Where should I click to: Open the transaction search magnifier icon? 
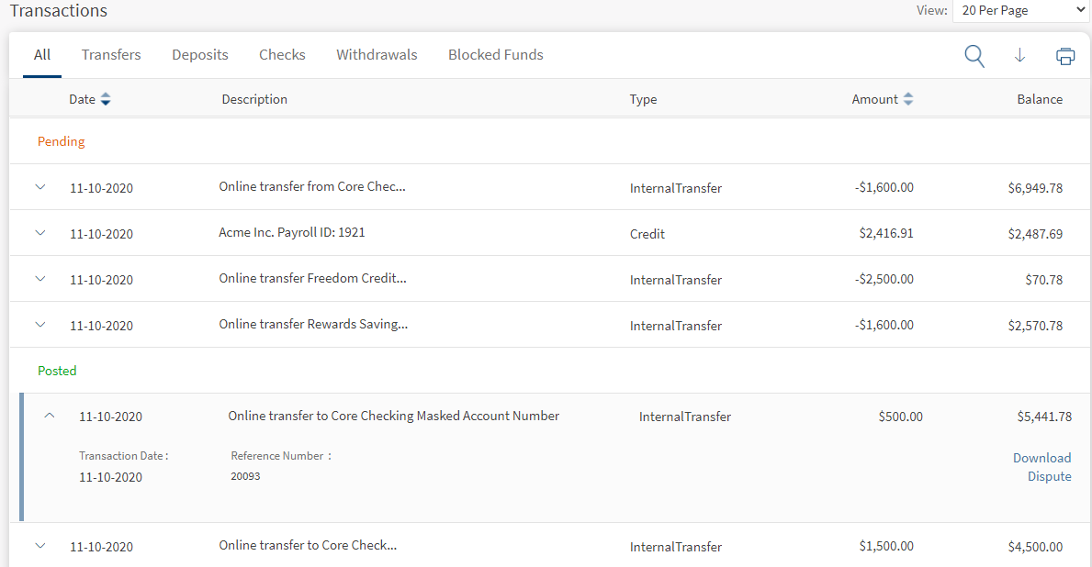[x=974, y=56]
